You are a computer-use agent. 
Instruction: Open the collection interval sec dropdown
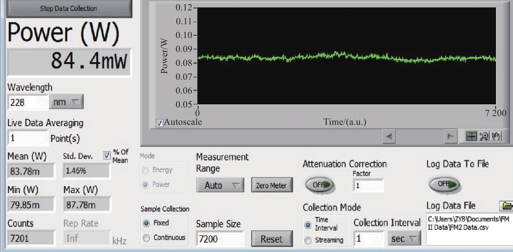click(x=404, y=238)
